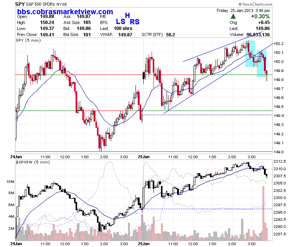Viewport: 292px width, 247px height.
Task: Click the Prev Close value 149.41
Action: tap(47, 35)
